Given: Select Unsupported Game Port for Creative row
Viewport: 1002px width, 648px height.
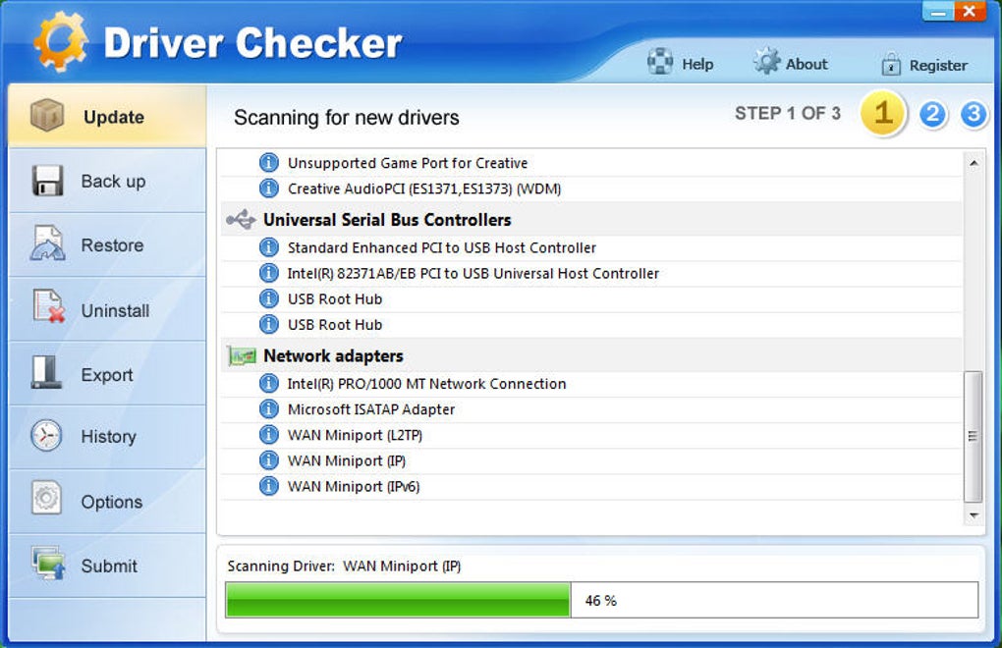Looking at the screenshot, I should pyautogui.click(x=591, y=163).
